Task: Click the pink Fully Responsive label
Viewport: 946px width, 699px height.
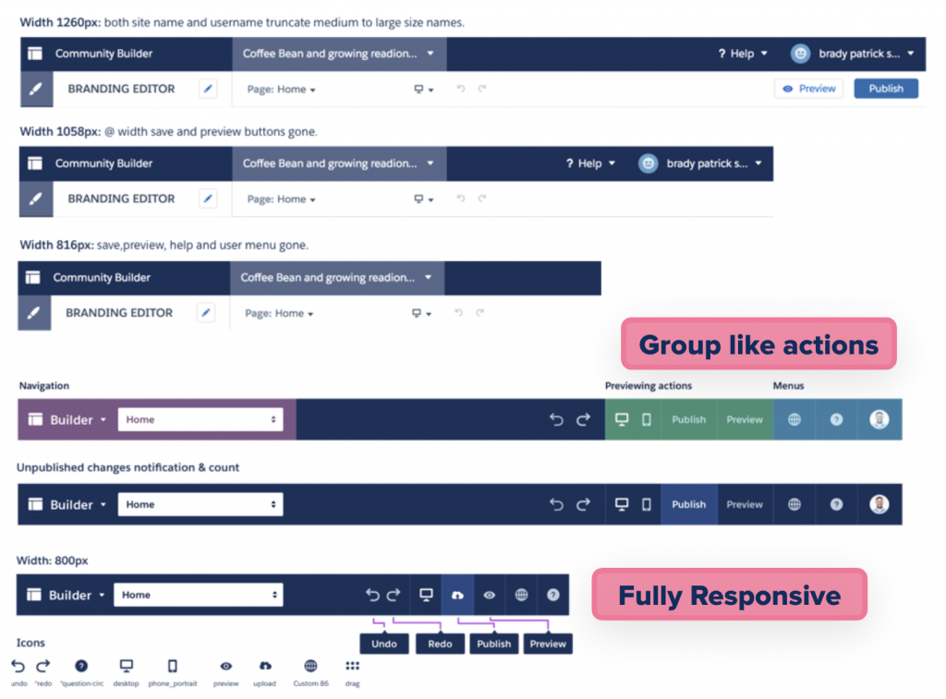Action: point(729,595)
